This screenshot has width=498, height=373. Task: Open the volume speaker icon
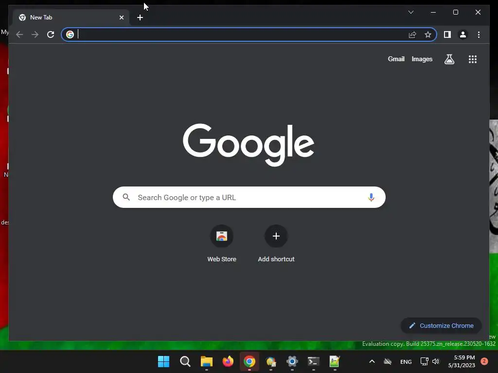click(436, 361)
